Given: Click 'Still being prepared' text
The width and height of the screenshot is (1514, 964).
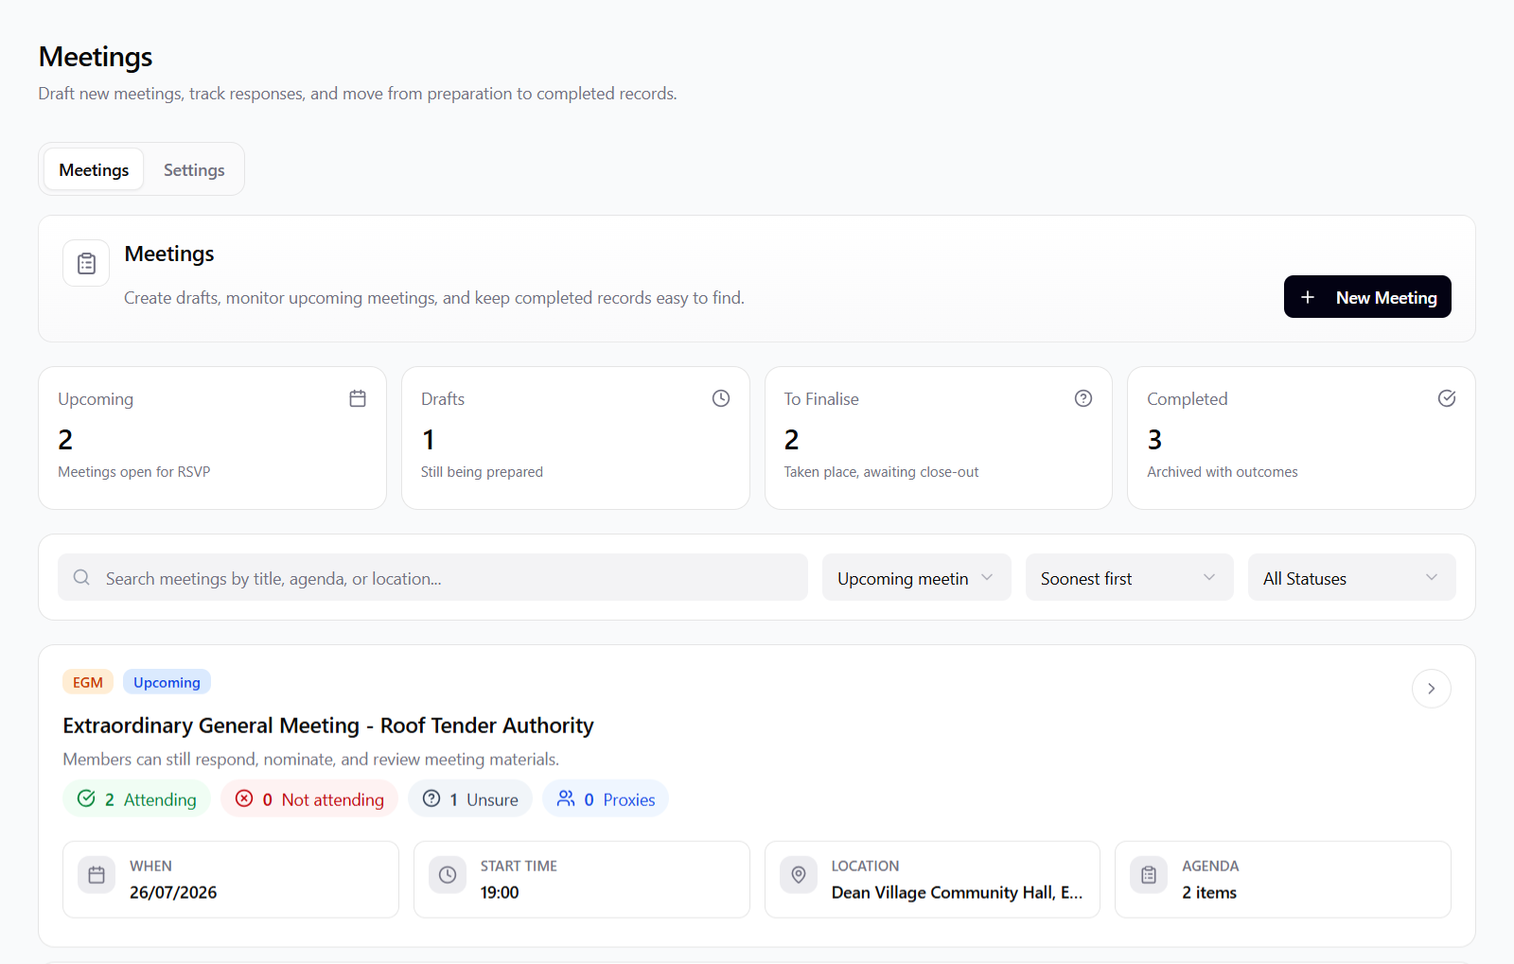Looking at the screenshot, I should 482,471.
